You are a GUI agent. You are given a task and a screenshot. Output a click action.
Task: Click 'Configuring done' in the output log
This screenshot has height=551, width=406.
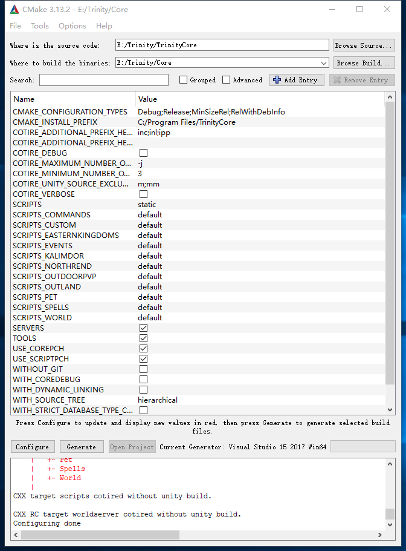coord(47,523)
